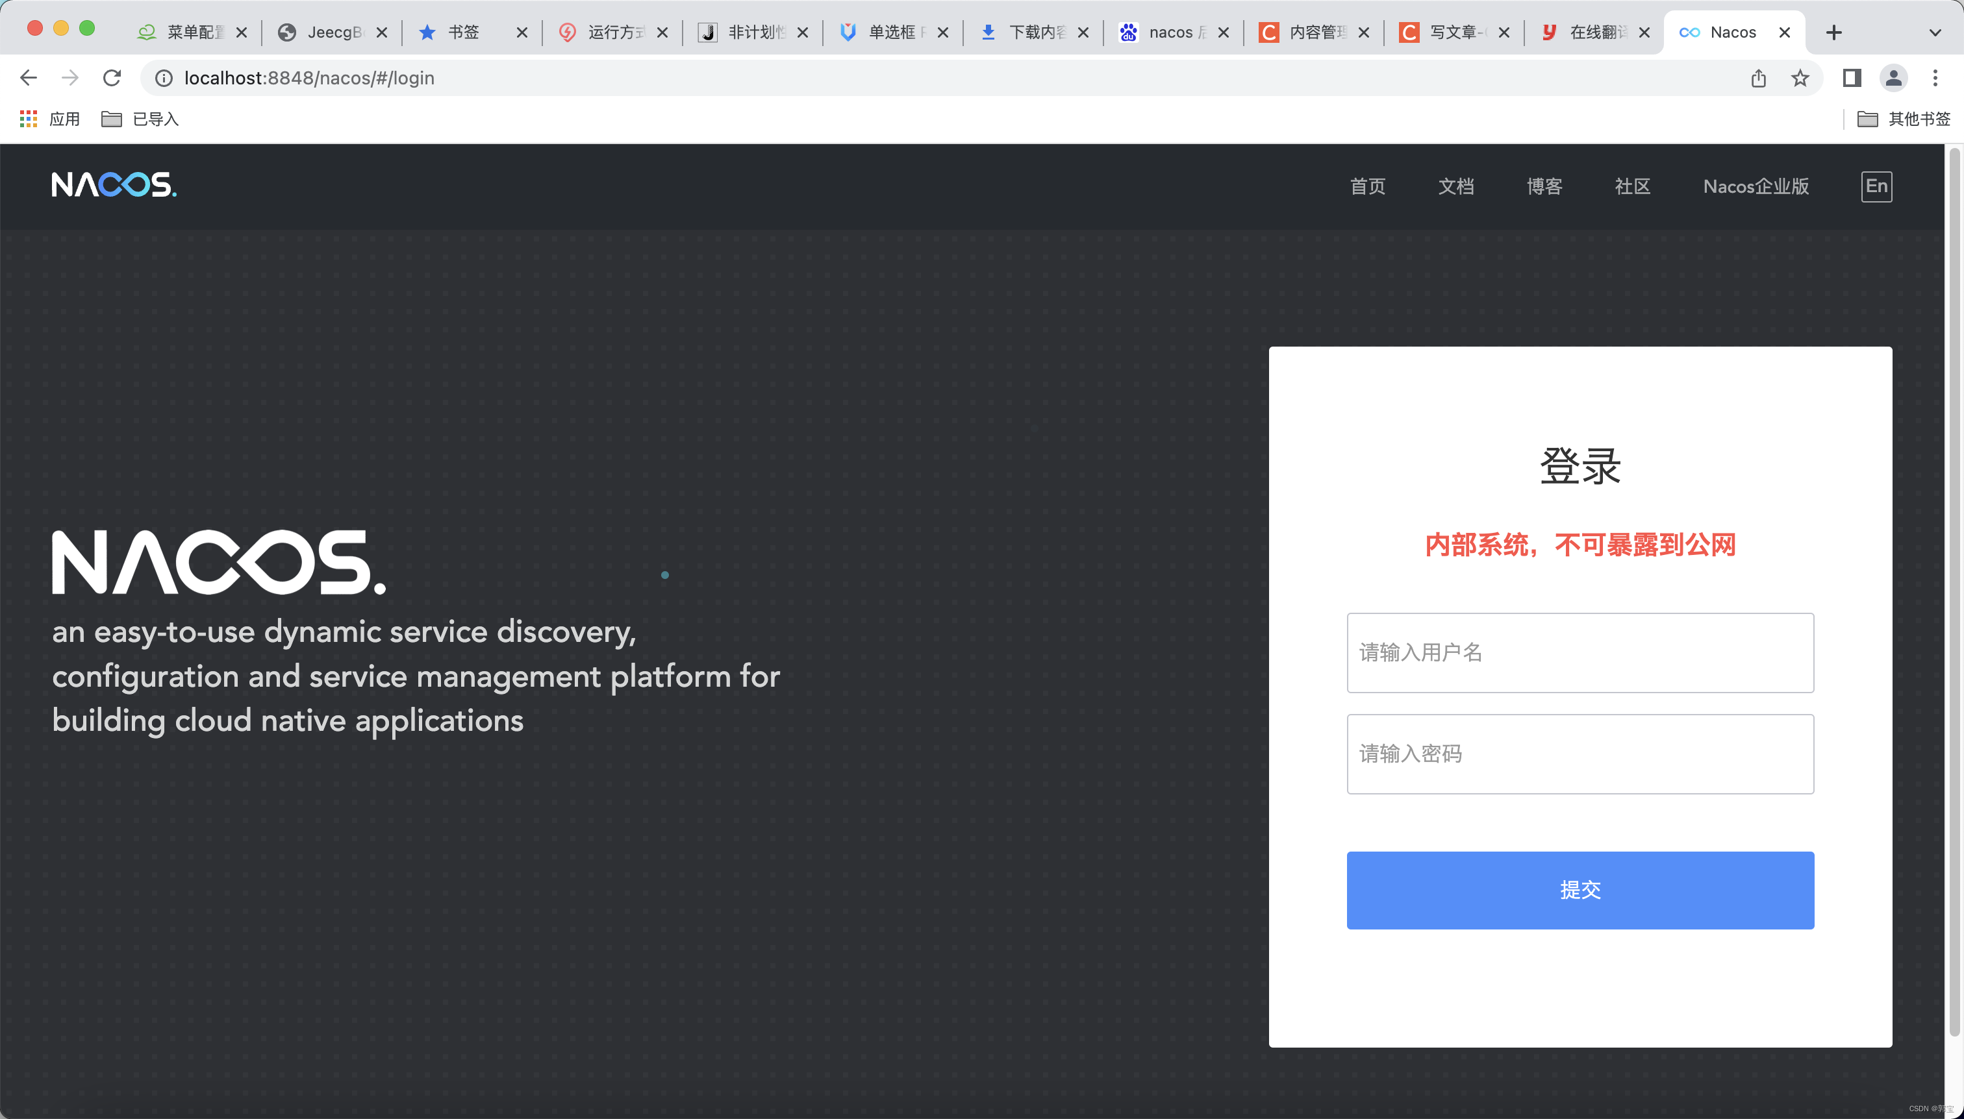Click the NACOS logo in the top navigation bar

pyautogui.click(x=112, y=185)
